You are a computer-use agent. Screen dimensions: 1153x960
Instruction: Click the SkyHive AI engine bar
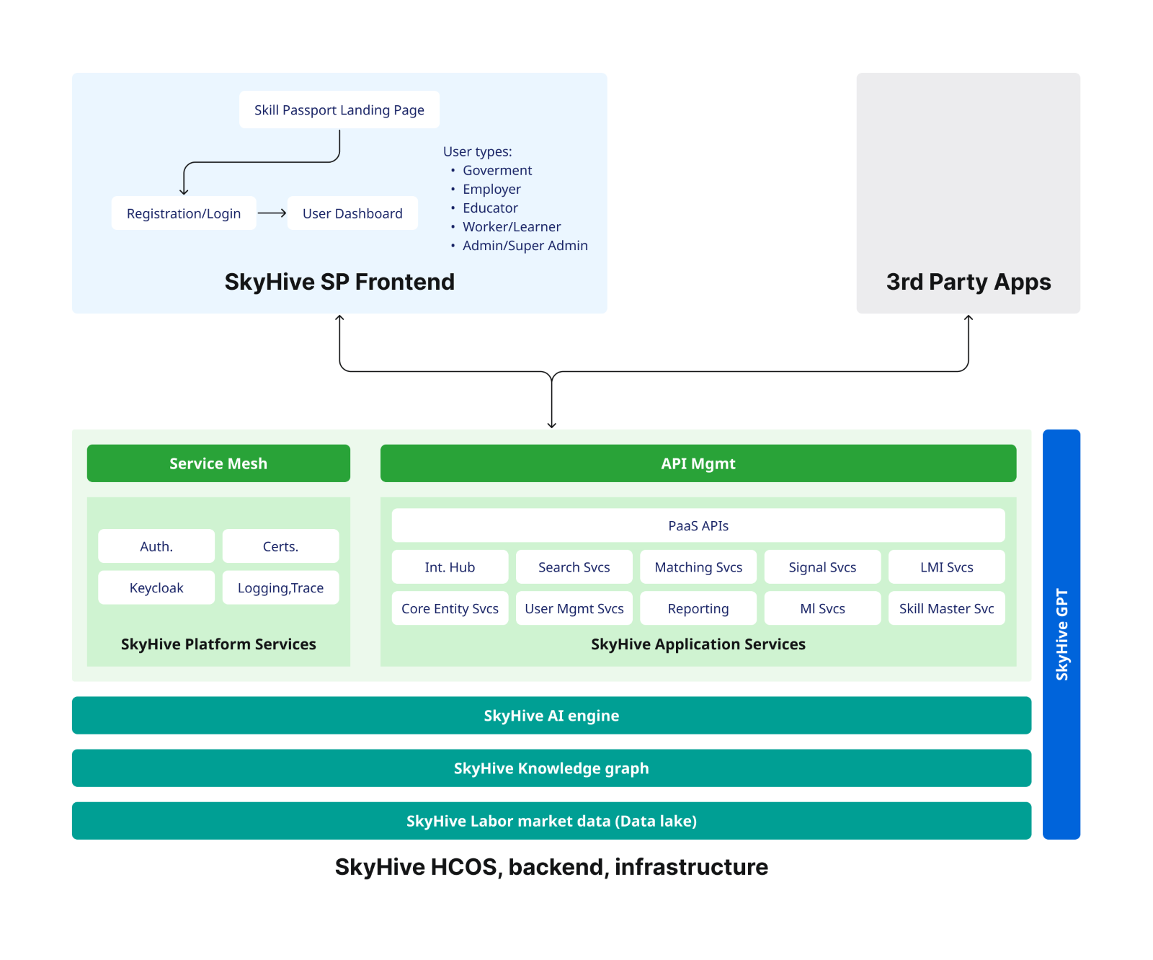click(x=551, y=716)
